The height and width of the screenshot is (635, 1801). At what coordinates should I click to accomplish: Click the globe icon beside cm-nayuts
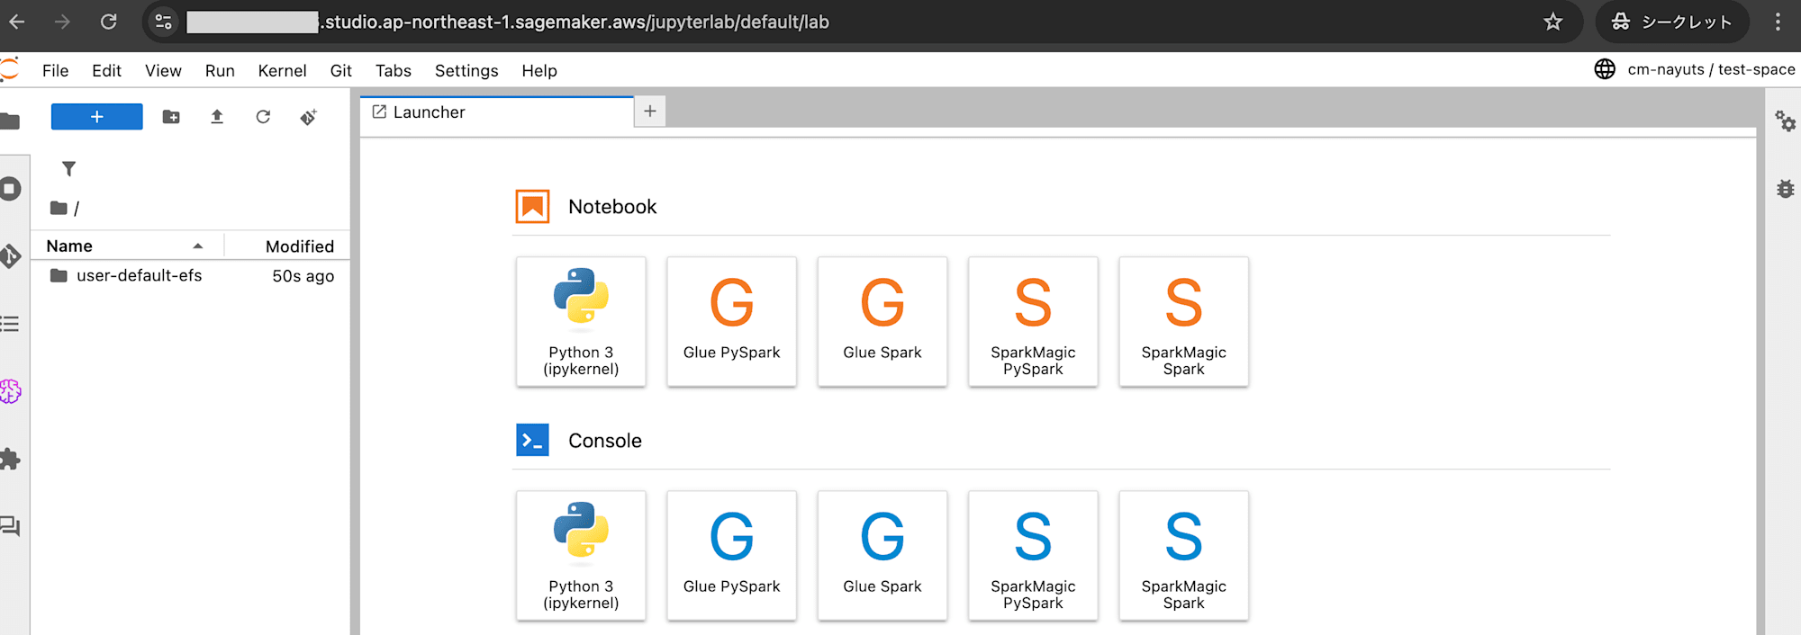[1605, 69]
